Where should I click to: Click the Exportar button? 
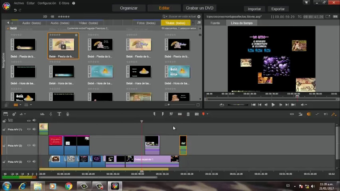click(278, 9)
